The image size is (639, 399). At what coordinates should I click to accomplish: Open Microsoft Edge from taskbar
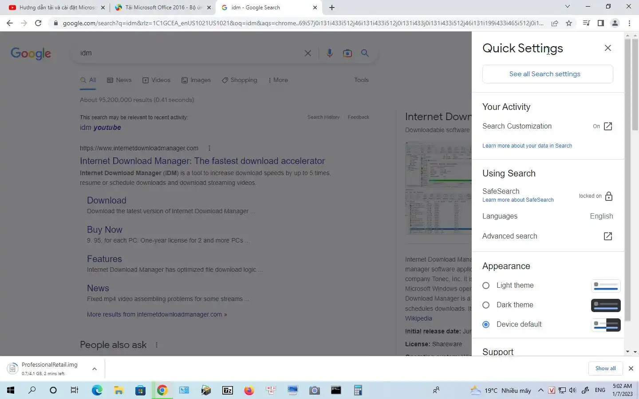[x=97, y=391]
